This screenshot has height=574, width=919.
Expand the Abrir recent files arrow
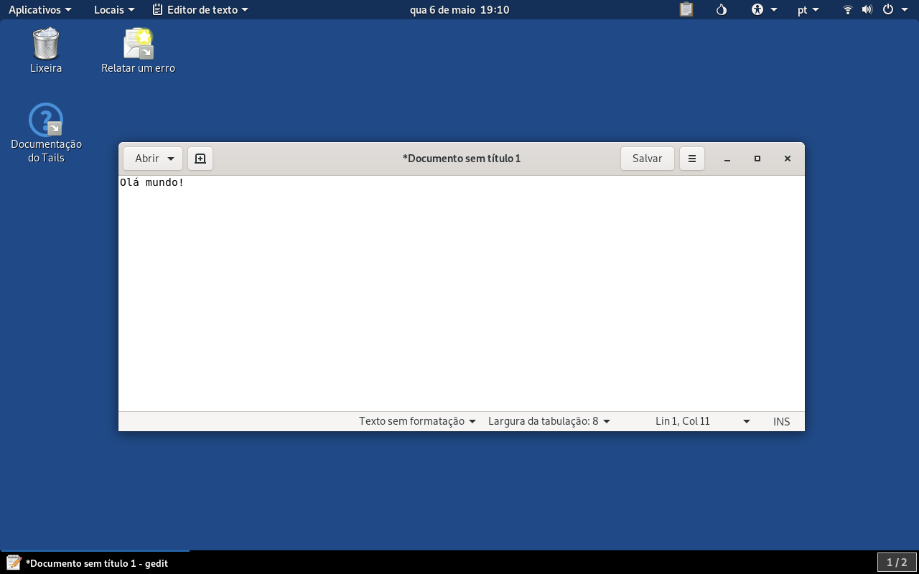[171, 159]
